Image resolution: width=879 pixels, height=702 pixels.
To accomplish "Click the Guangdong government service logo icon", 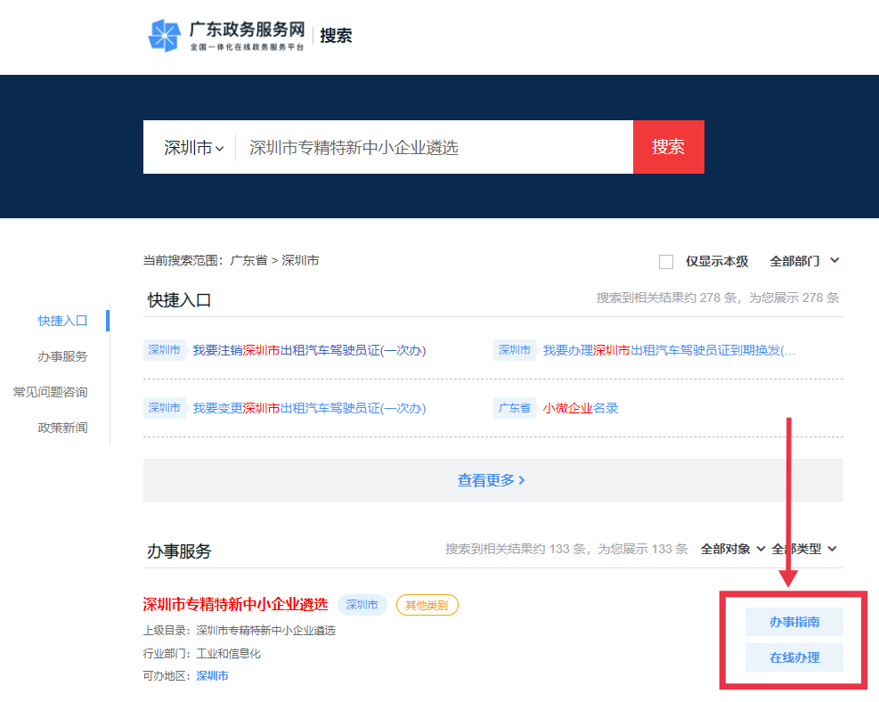I will (x=164, y=36).
